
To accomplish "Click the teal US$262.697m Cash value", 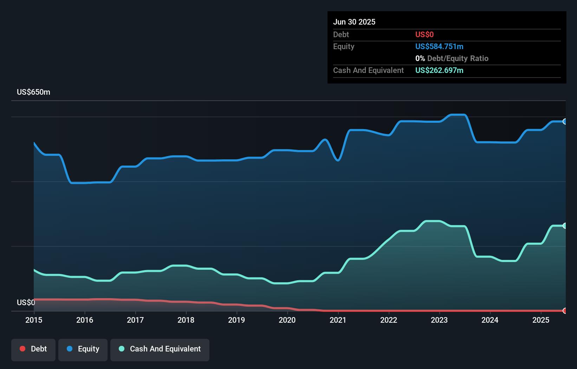I will (439, 70).
